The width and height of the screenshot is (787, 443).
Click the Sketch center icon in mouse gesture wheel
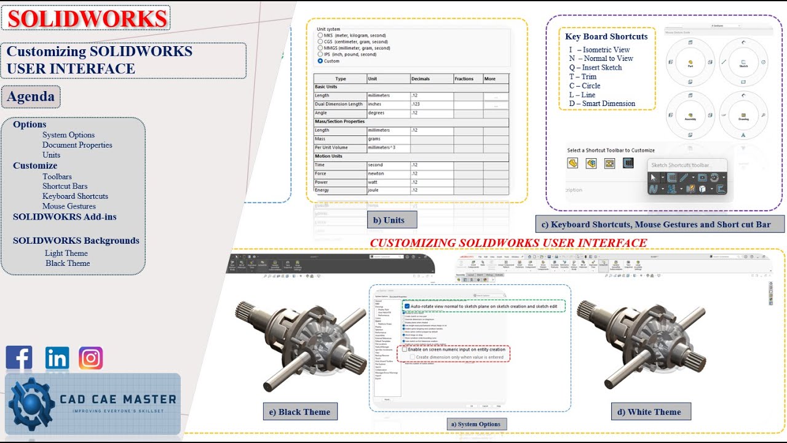point(743,62)
